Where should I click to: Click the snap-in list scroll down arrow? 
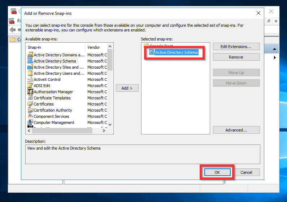pos(110,125)
